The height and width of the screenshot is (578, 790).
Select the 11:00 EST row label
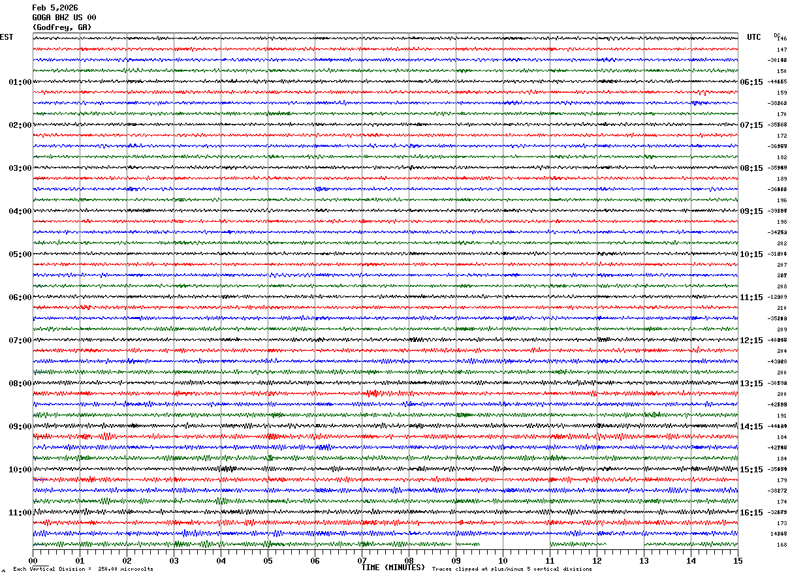[x=20, y=513]
